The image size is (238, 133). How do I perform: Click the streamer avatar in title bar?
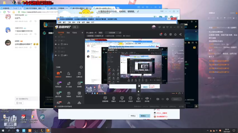point(154,27)
